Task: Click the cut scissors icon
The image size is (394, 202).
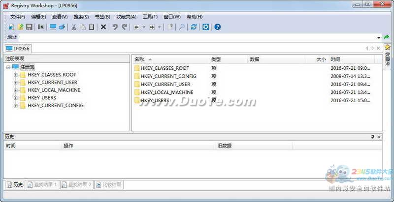Action: point(74,27)
